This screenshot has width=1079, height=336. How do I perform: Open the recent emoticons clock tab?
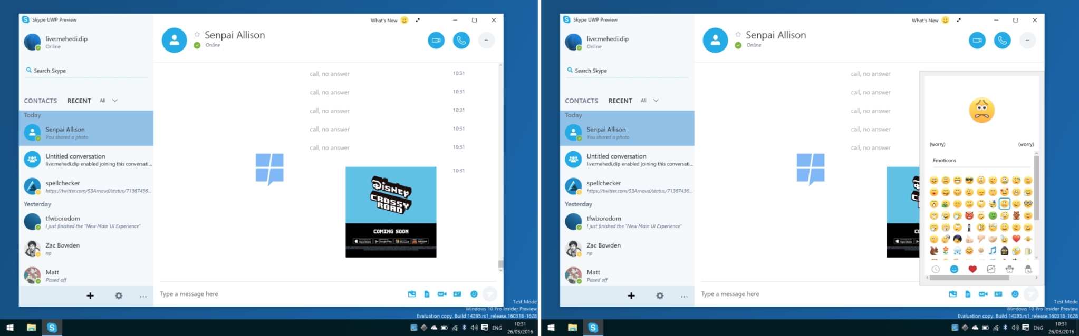[x=936, y=269]
